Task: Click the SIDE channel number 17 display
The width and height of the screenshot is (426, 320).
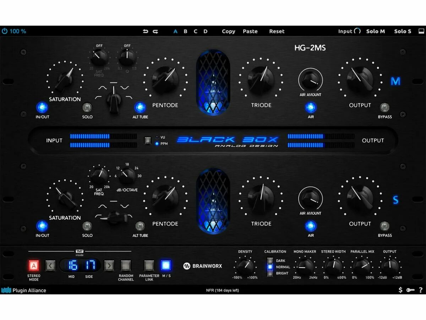Action: pos(90,265)
